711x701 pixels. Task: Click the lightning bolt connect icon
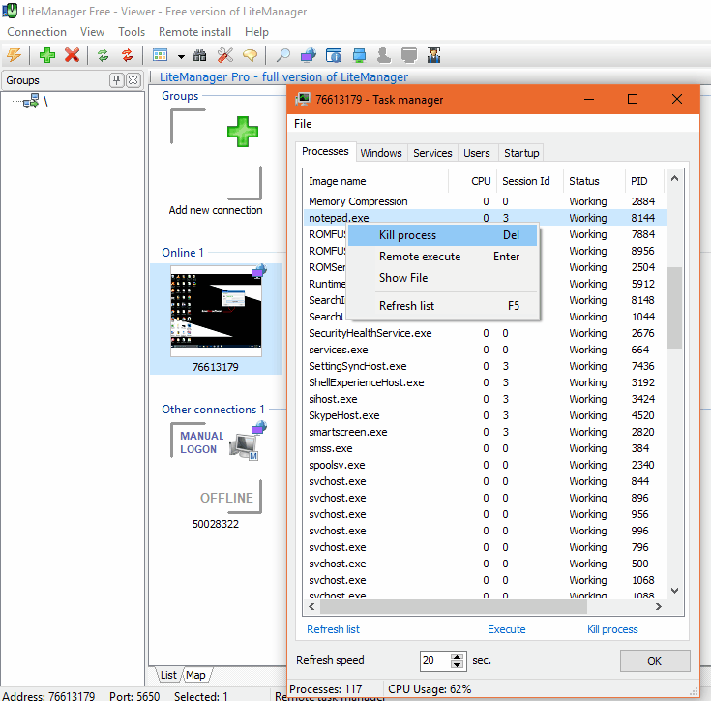pyautogui.click(x=14, y=55)
